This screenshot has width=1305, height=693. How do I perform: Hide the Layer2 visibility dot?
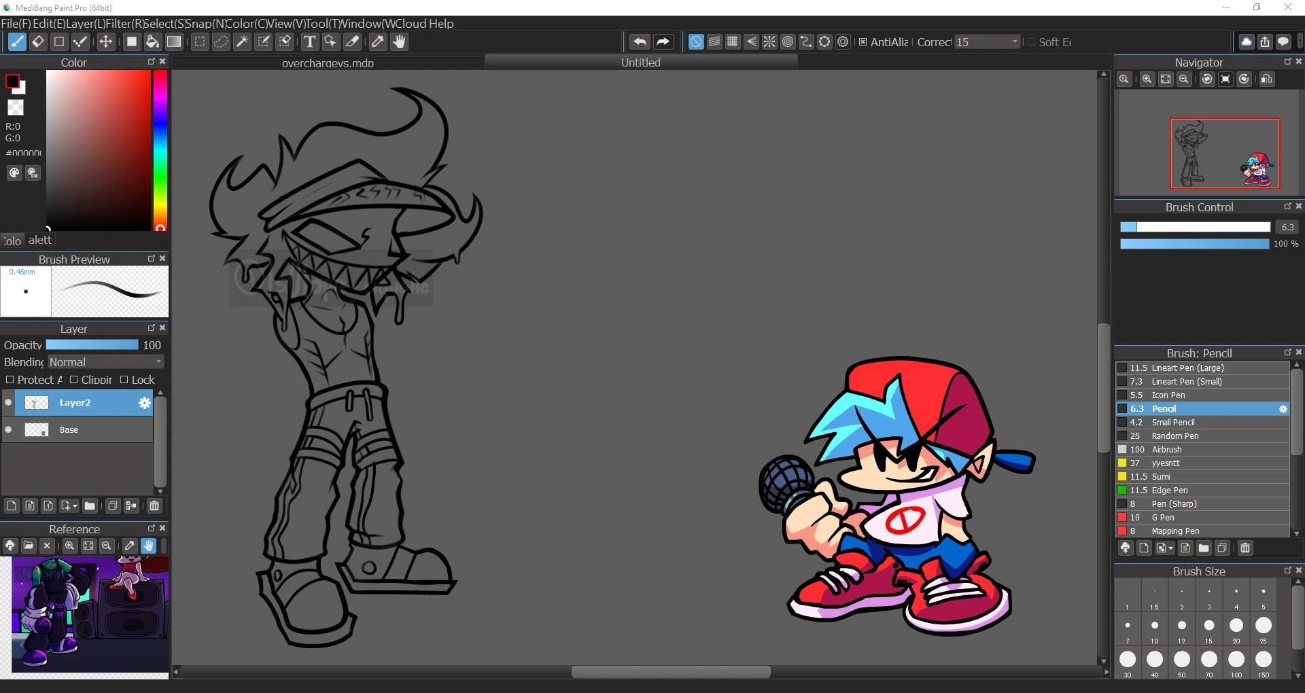[8, 403]
